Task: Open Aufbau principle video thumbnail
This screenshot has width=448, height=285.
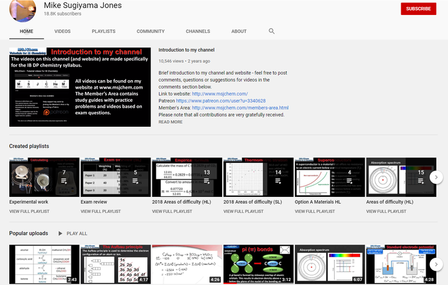Action: click(116, 264)
